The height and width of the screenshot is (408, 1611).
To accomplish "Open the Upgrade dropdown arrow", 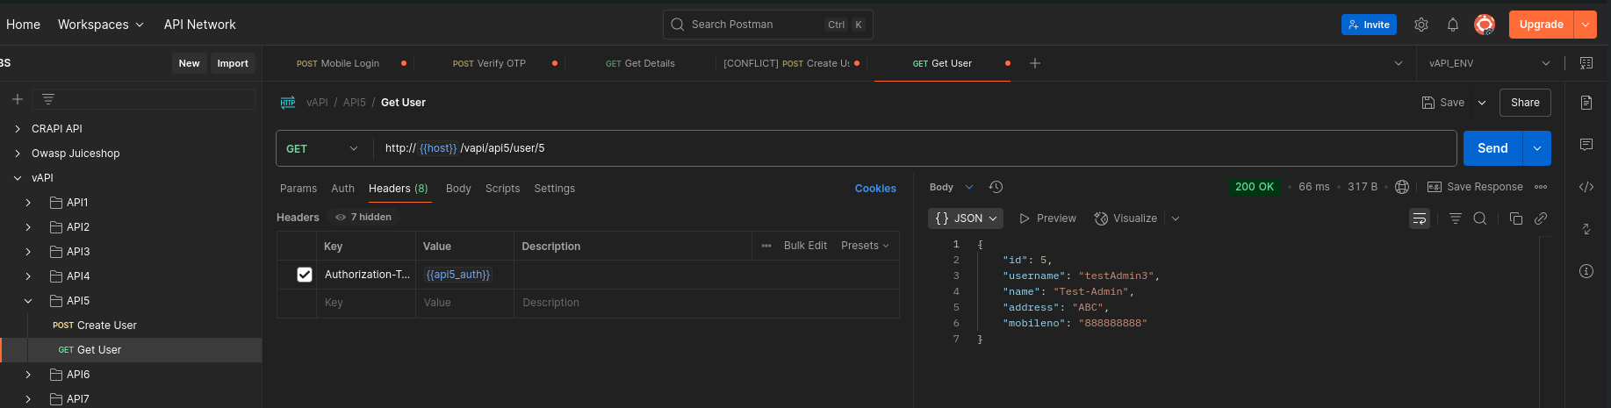I will [1586, 25].
